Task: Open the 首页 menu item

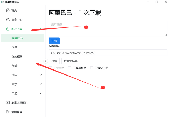Action: point(22,10)
